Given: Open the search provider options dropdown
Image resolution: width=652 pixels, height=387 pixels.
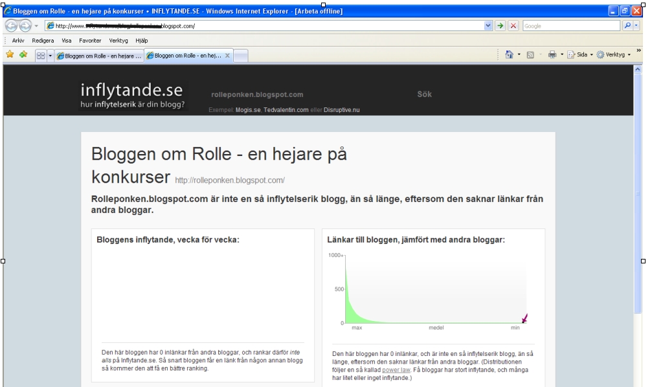Looking at the screenshot, I should click(636, 26).
